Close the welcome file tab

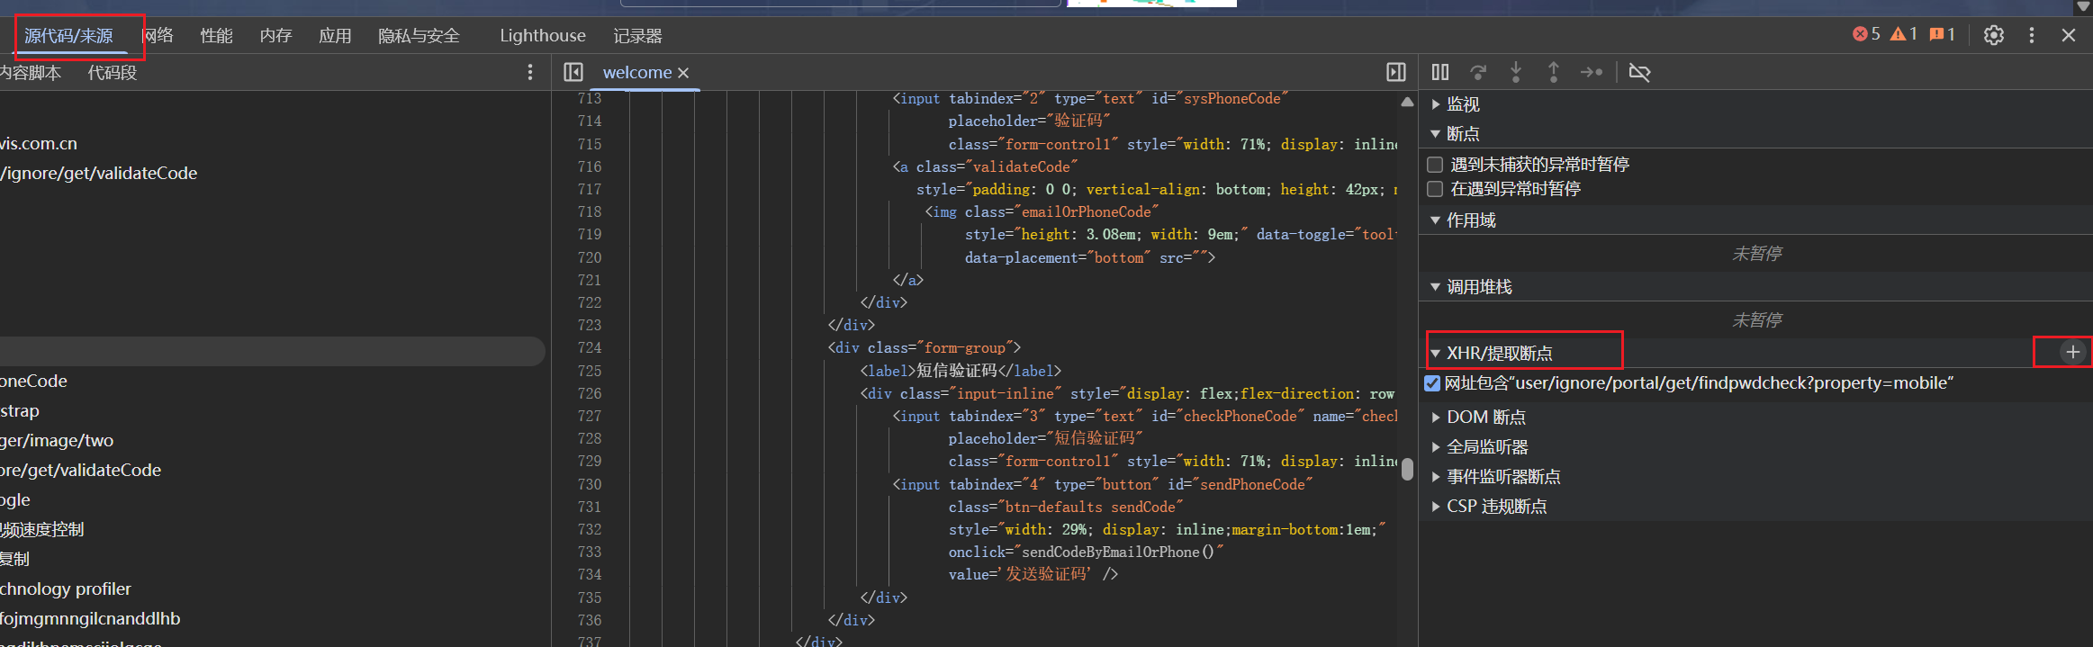click(683, 73)
